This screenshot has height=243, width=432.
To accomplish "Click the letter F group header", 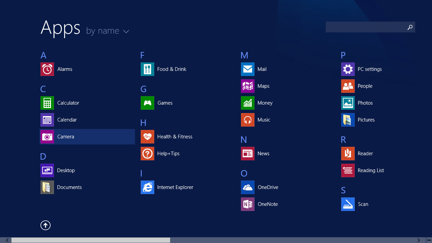I will (x=142, y=55).
